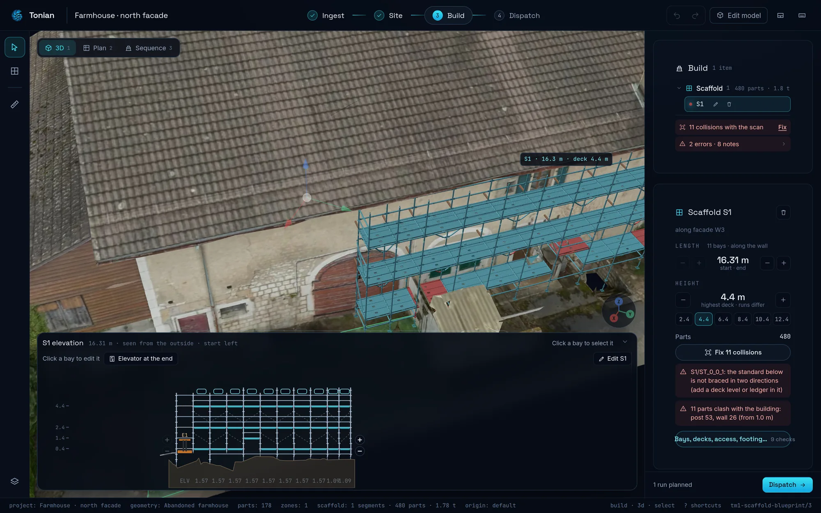Click the blue Dispatch button
The width and height of the screenshot is (821, 513).
(787, 485)
